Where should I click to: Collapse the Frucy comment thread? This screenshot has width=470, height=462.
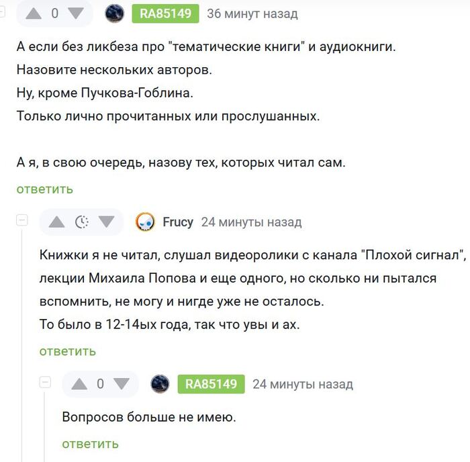pos(22,220)
